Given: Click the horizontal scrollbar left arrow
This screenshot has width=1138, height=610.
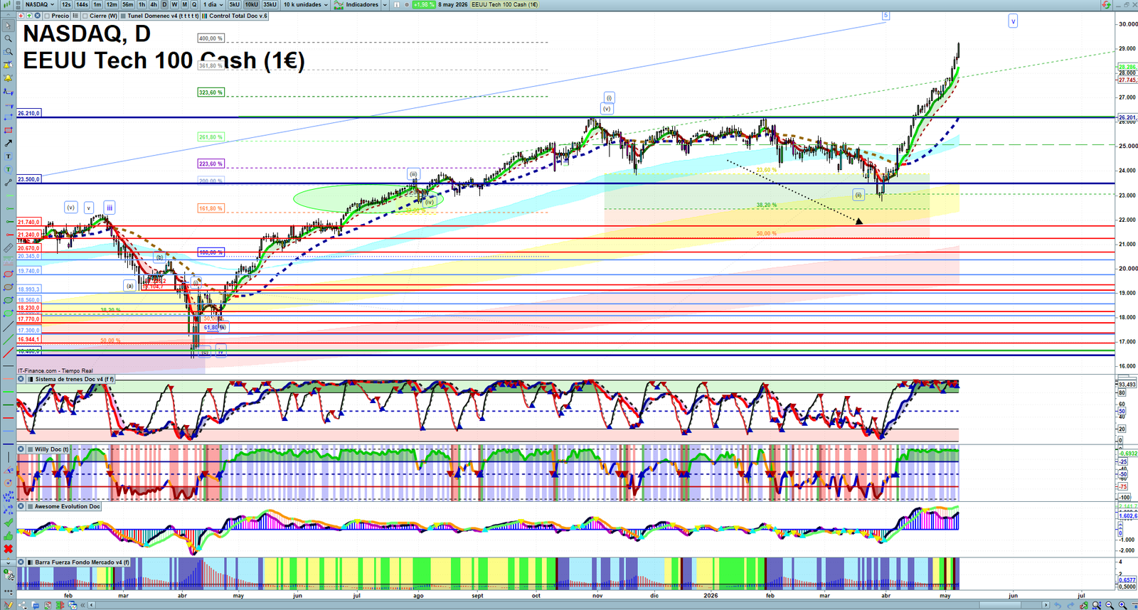Looking at the screenshot, I should pos(92,605).
